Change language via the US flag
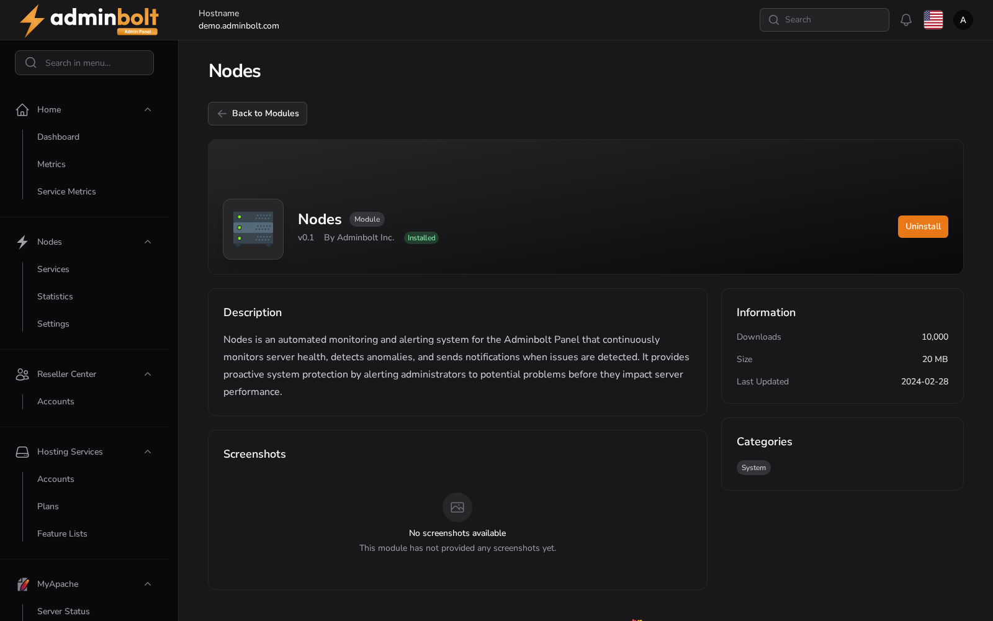Screen dimensions: 993x621 click(933, 20)
